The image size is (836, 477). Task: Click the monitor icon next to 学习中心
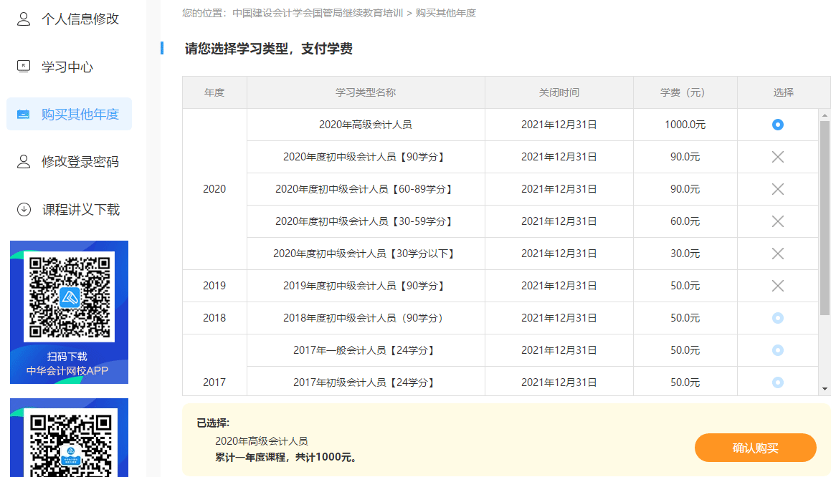[24, 67]
